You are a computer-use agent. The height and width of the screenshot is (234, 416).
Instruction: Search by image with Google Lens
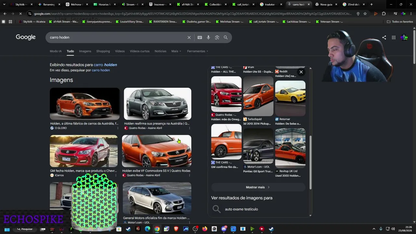(x=217, y=37)
